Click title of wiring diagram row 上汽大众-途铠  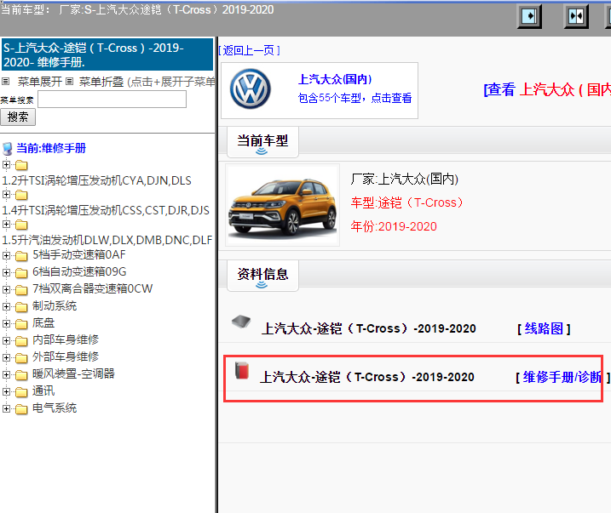tap(369, 328)
